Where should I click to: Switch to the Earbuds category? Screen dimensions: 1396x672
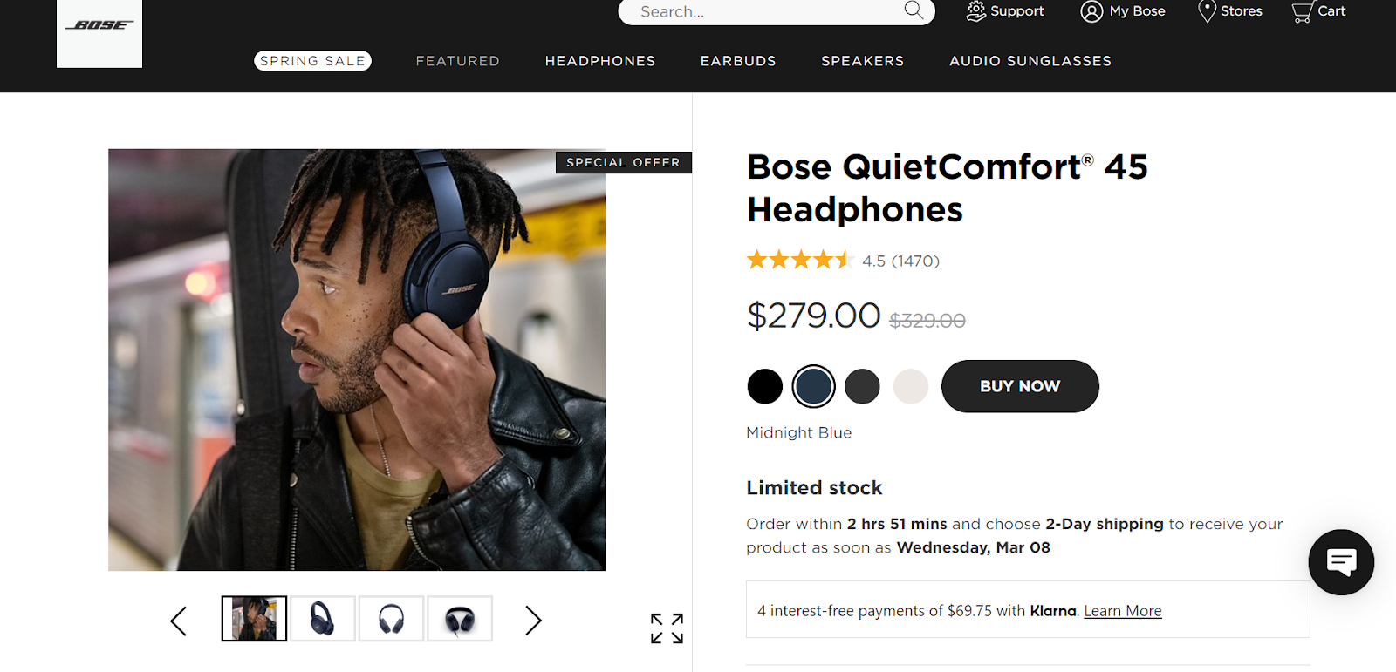click(737, 60)
